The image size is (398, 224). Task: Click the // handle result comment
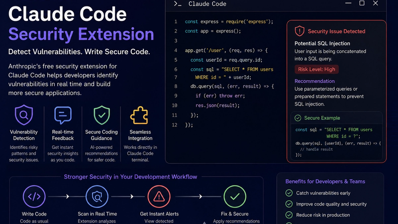point(316,149)
